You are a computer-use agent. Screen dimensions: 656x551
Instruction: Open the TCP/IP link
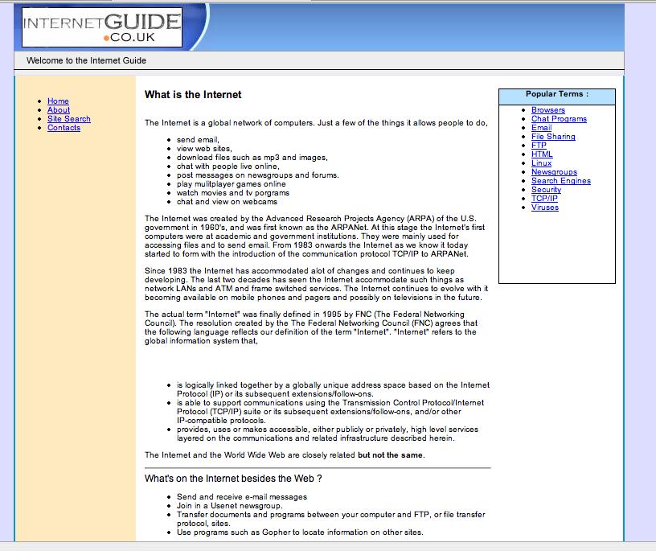(x=544, y=199)
